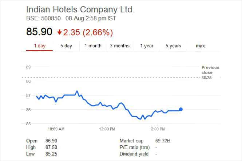Click the BSE: 500850 exchange text
Viewport: 242px width, 161px height.
click(43, 18)
